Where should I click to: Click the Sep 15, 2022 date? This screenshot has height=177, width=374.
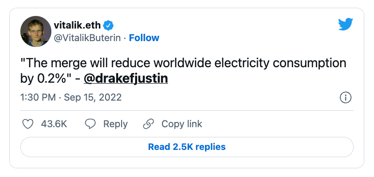tap(93, 98)
